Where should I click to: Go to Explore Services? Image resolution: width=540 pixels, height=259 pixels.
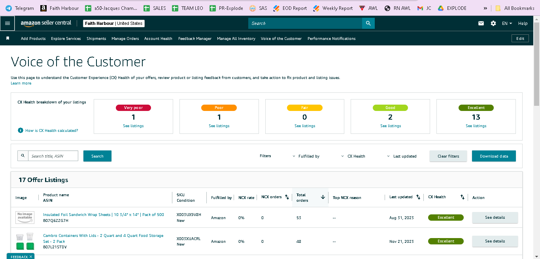[66, 38]
